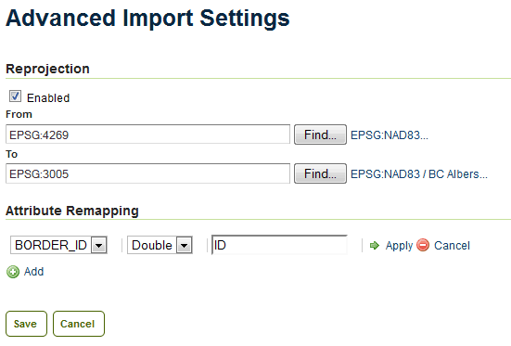Click the EPSG:NAD83... description link
Image resolution: width=511 pixels, height=346 pixels.
click(x=390, y=135)
